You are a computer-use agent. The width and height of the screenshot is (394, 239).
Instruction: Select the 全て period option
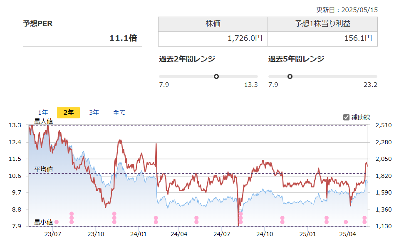click(x=119, y=112)
